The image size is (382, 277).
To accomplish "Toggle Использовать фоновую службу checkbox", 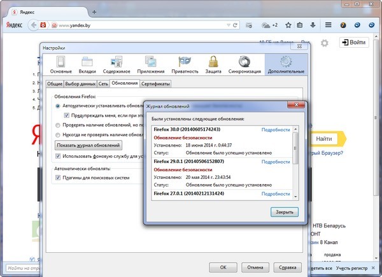I will click(x=58, y=156).
